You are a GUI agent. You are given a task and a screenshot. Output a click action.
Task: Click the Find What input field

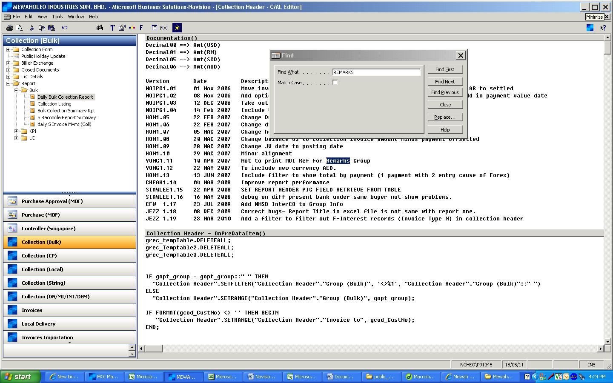coord(376,72)
